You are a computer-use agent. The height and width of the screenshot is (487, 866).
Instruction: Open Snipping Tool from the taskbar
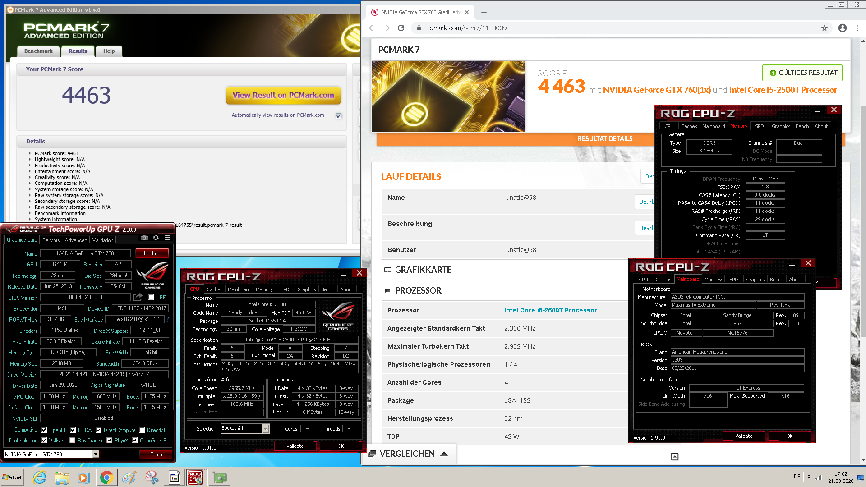pos(152,478)
